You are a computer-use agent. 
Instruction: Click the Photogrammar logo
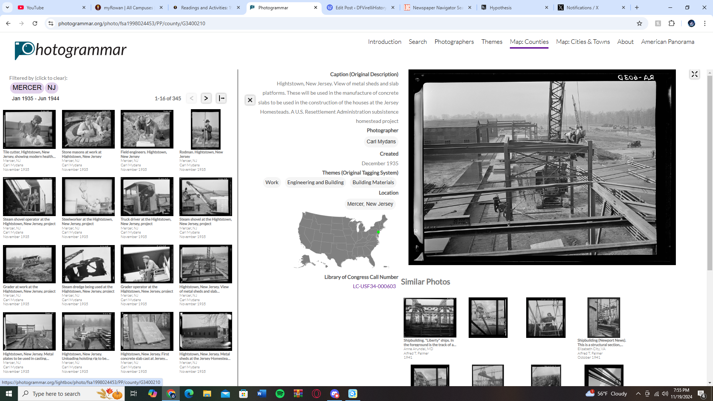click(x=71, y=50)
